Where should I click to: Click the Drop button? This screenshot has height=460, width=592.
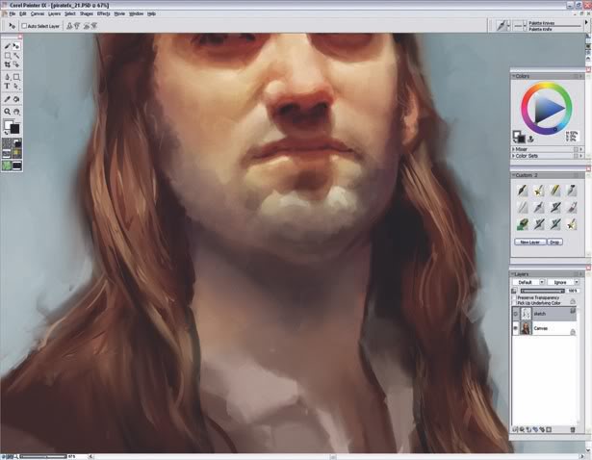[x=554, y=242]
